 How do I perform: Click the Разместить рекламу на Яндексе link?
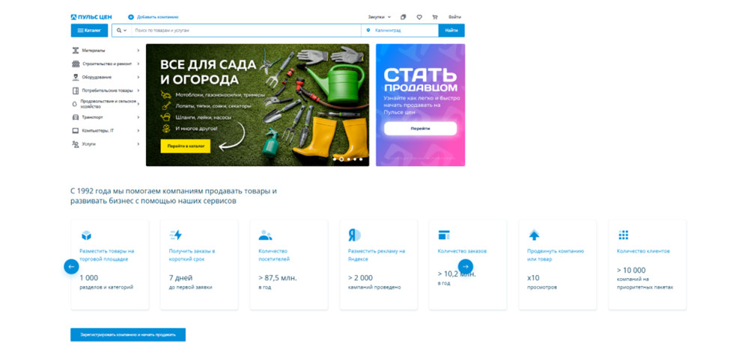click(377, 255)
